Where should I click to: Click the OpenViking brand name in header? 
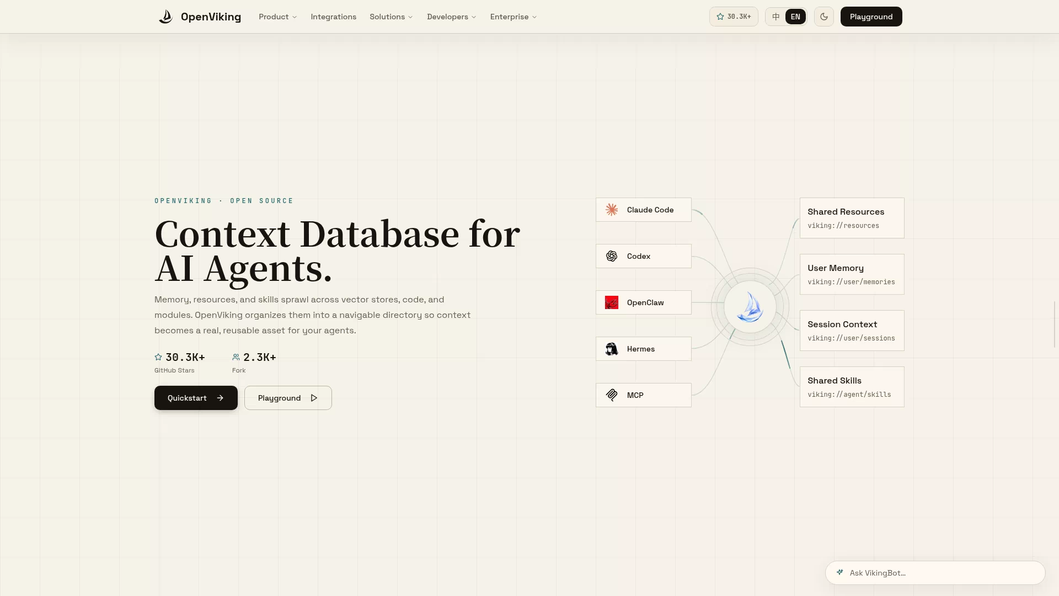click(211, 17)
